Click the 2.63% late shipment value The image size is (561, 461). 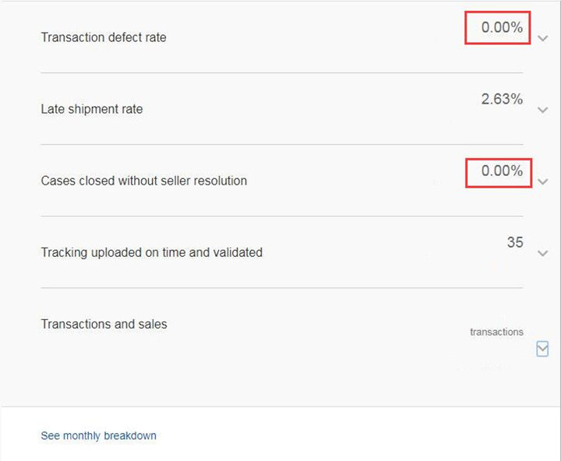502,99
